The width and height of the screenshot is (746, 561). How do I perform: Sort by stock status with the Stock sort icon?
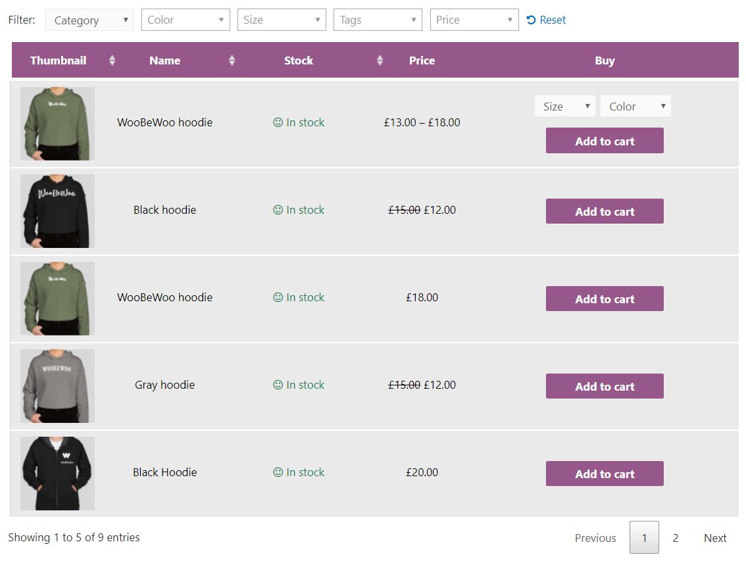(380, 60)
